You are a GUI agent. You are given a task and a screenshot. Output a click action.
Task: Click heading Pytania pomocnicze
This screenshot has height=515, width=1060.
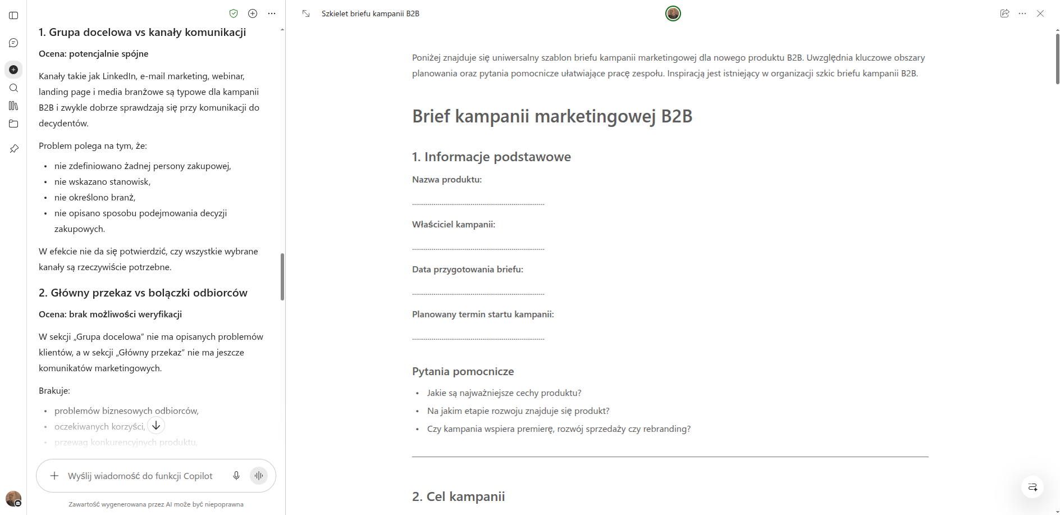coord(463,371)
